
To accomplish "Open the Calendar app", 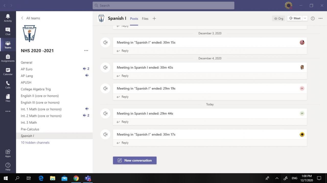I will point(8,71).
